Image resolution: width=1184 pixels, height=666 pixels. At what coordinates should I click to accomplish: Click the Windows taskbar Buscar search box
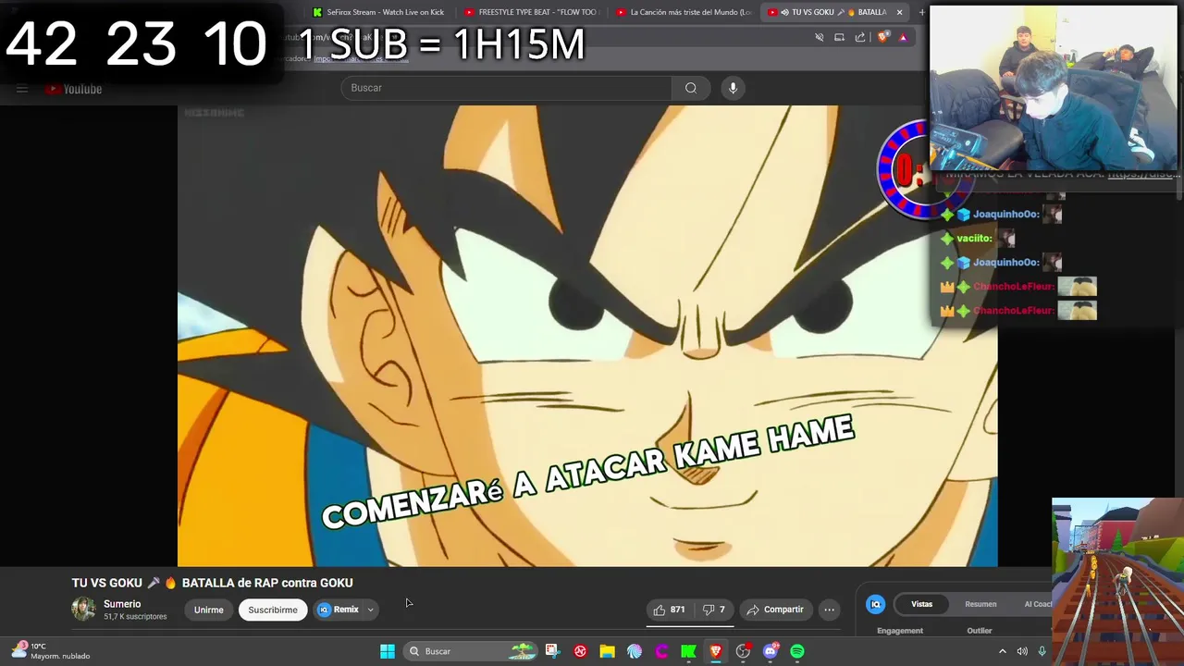coord(472,651)
